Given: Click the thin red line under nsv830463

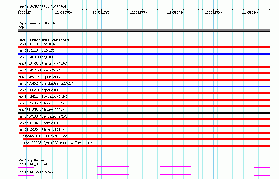Looking at the screenshot, I should [x=144, y=60].
